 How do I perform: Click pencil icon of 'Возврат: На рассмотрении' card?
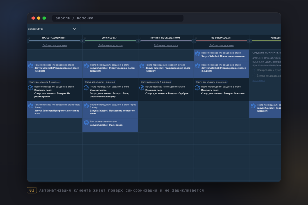[30, 88]
